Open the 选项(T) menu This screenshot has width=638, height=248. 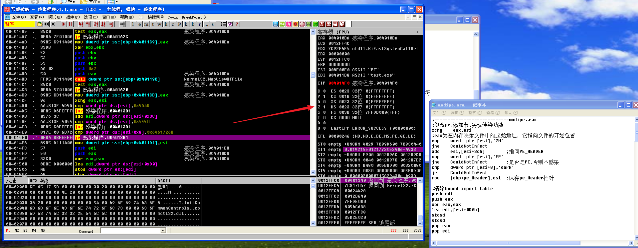[91, 17]
